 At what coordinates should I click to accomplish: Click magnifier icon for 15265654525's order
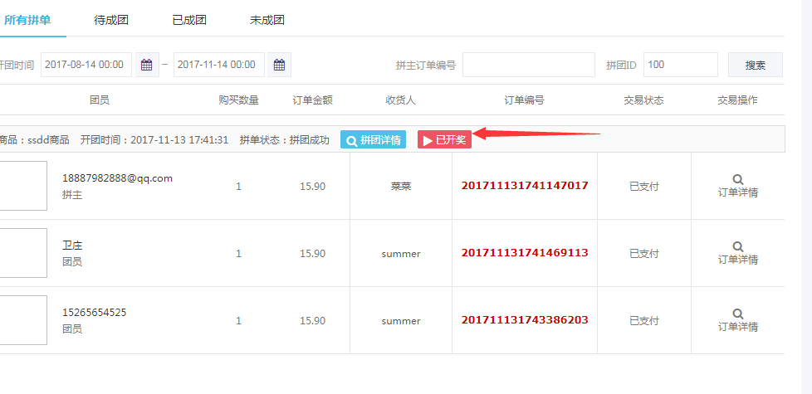click(x=737, y=314)
